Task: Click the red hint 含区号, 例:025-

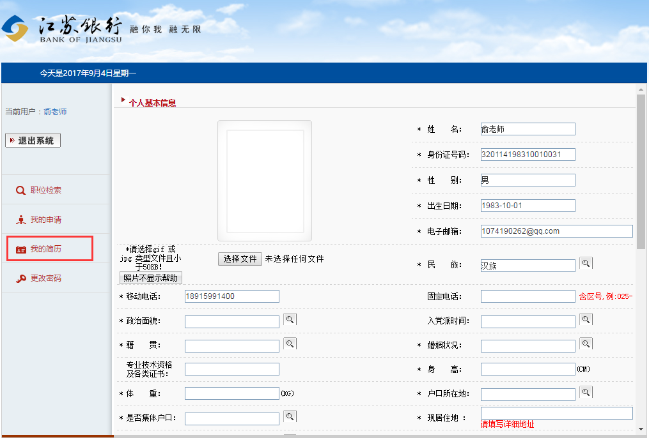Action: pyautogui.click(x=606, y=296)
